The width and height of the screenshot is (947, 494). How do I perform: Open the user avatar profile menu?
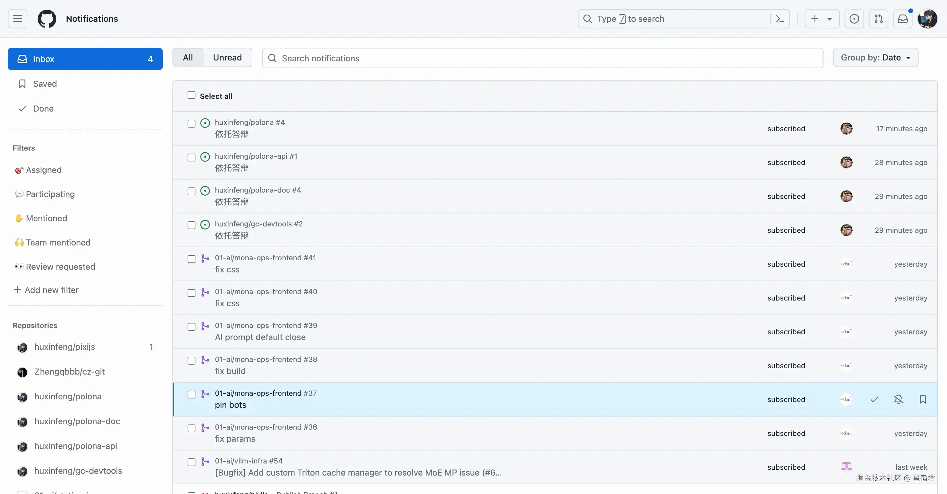[927, 19]
